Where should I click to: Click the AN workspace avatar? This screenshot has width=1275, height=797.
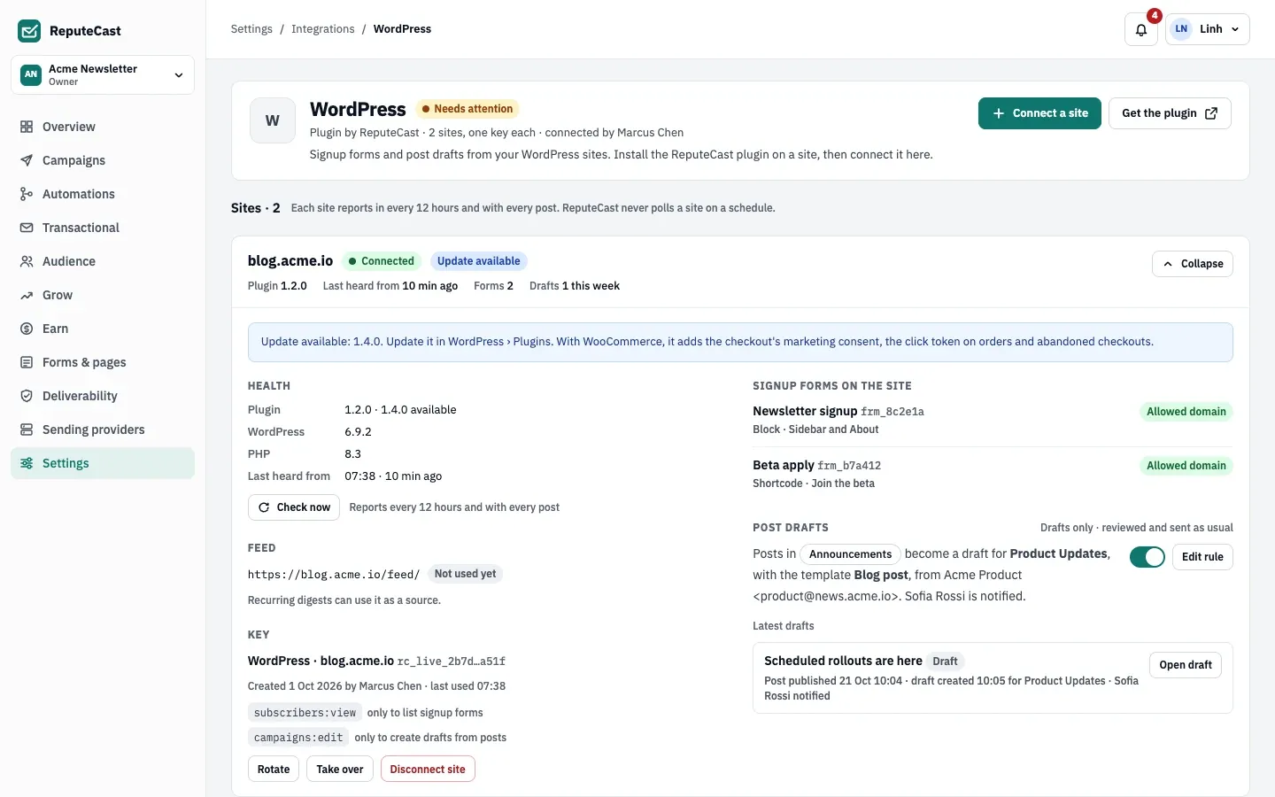(31, 74)
